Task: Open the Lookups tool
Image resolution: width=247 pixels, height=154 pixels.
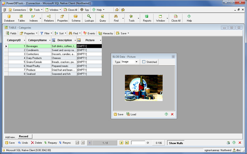Action: [x=89, y=18]
